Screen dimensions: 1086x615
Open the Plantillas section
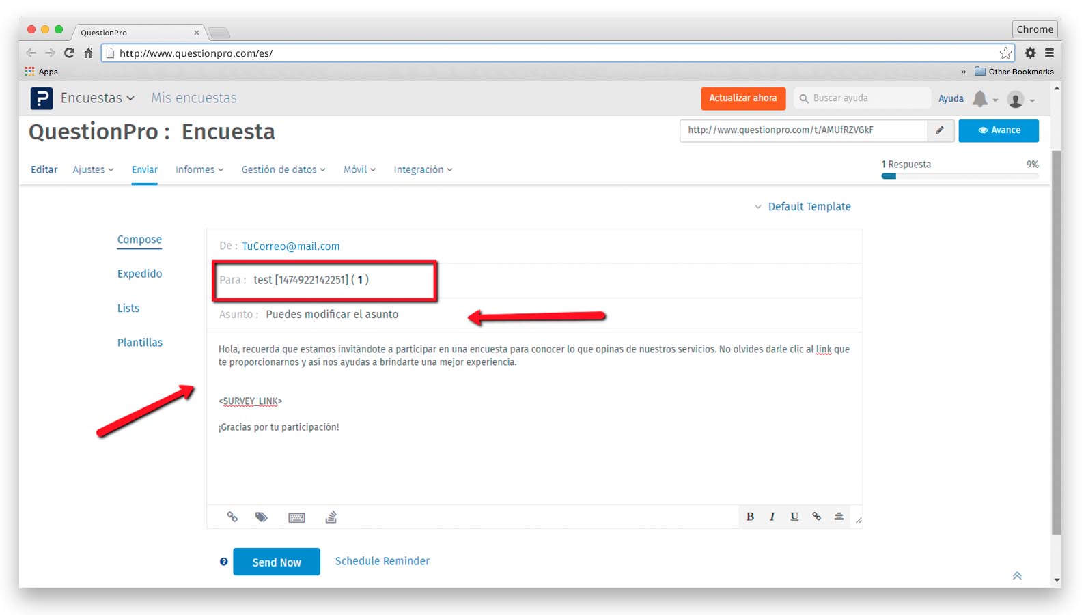[x=140, y=343]
